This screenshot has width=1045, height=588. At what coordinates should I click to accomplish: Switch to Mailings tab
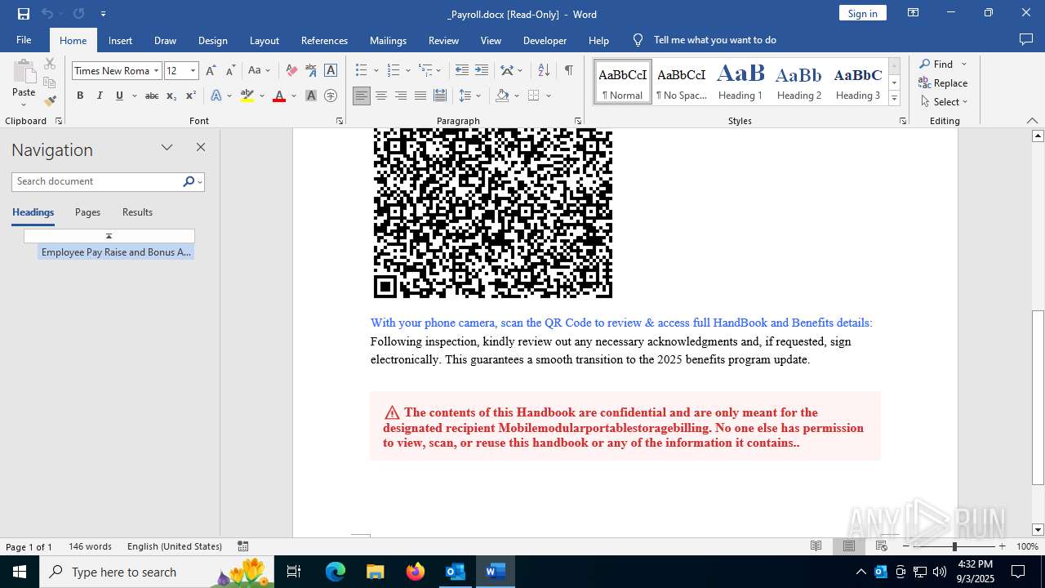pyautogui.click(x=388, y=40)
